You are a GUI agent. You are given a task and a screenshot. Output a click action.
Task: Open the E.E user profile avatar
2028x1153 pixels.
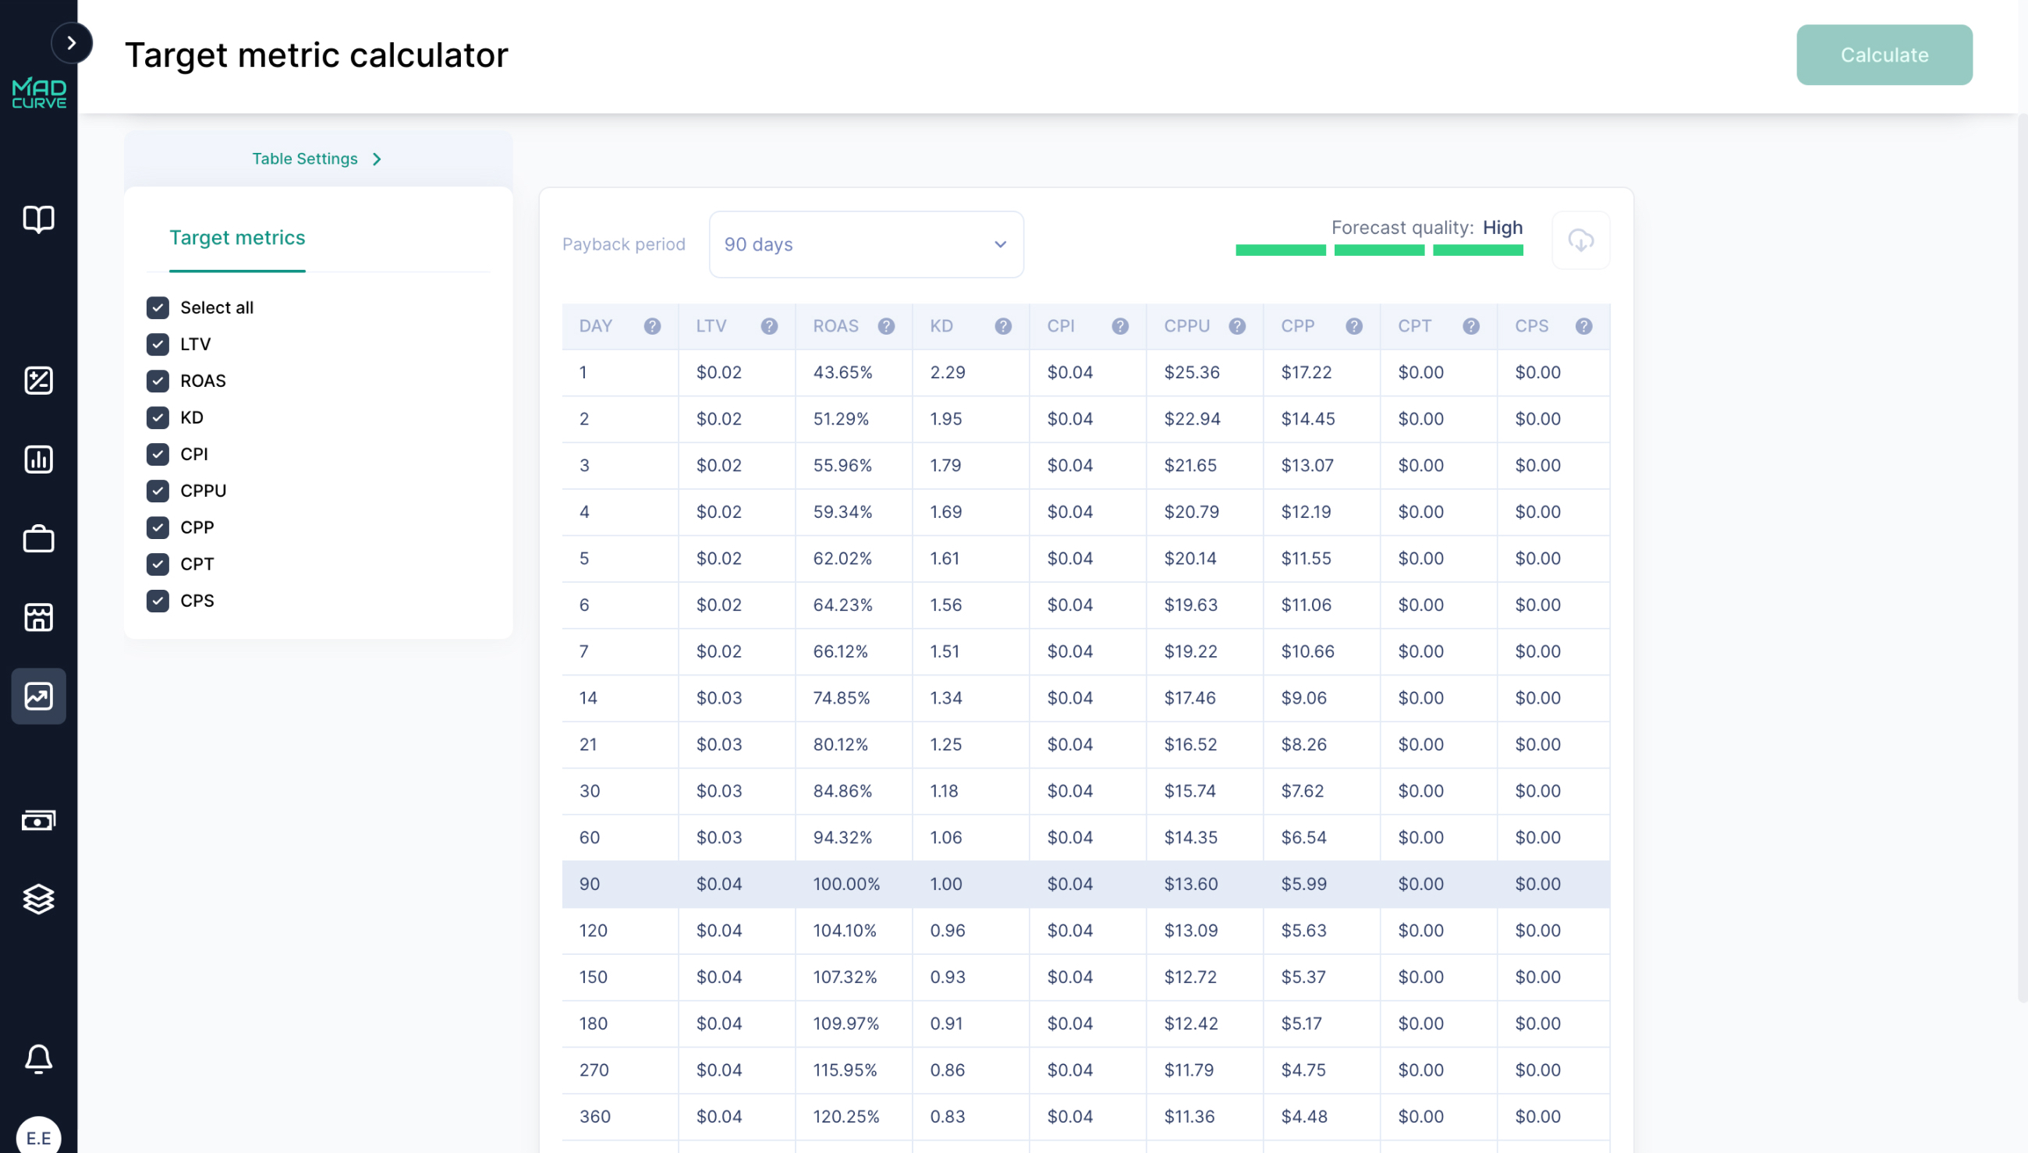39,1137
